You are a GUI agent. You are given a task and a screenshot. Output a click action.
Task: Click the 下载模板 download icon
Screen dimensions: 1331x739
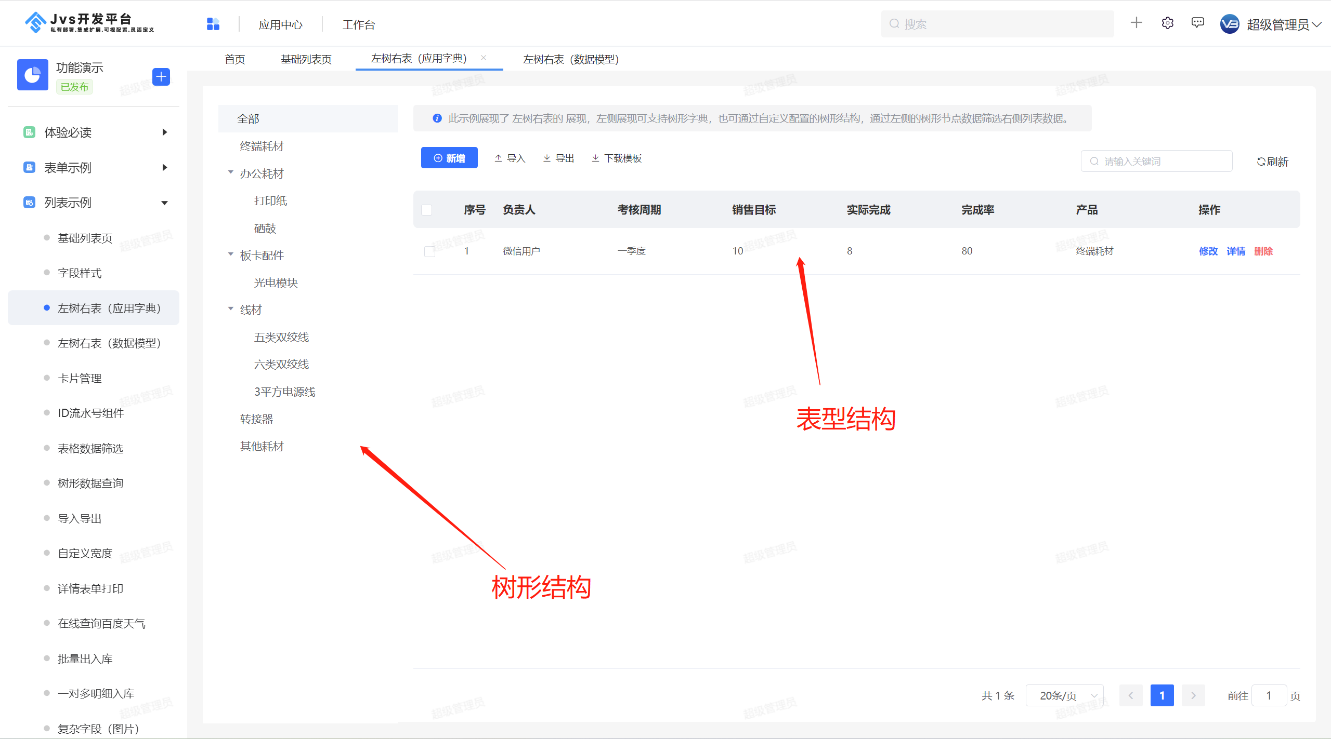595,158
